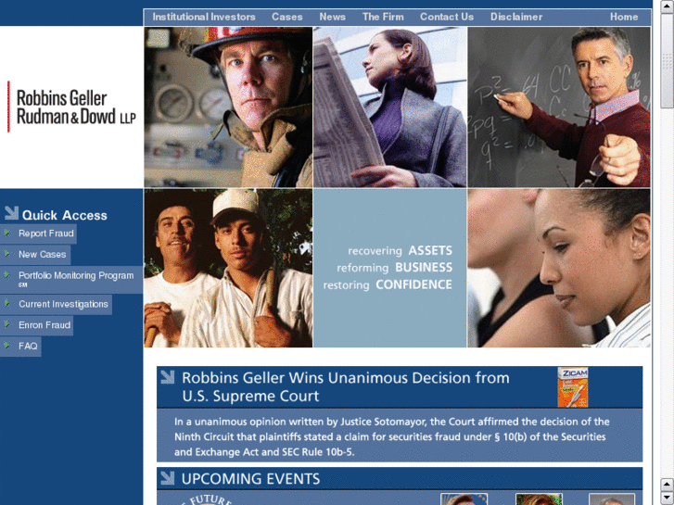Open the Disclaimer page

click(x=516, y=18)
